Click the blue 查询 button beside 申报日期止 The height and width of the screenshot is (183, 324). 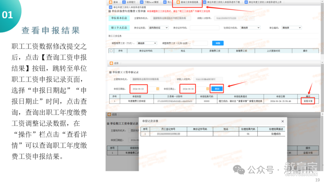tap(217, 89)
